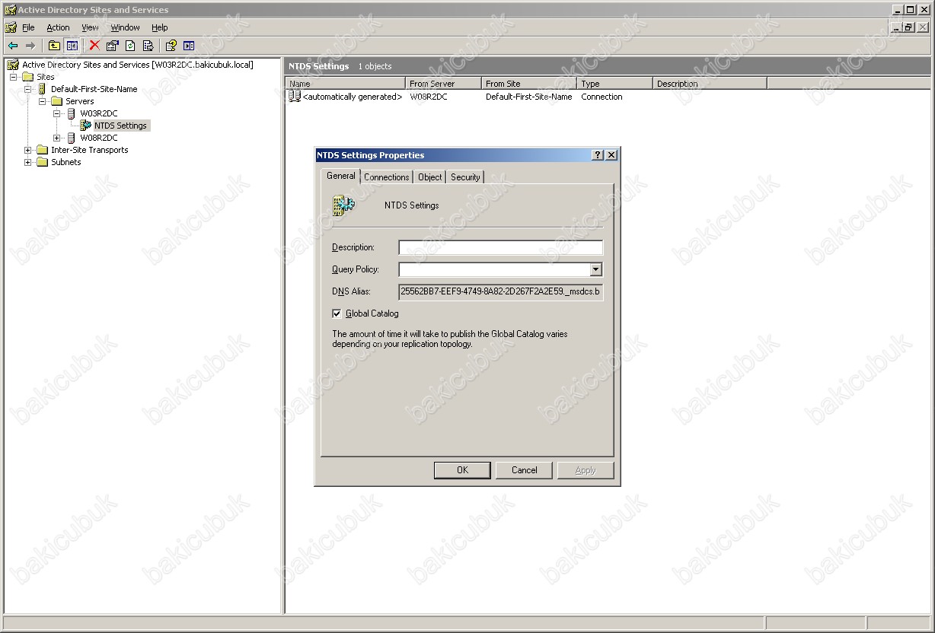Image resolution: width=935 pixels, height=633 pixels.
Task: Select the Subnets tree label
Action: tap(65, 162)
